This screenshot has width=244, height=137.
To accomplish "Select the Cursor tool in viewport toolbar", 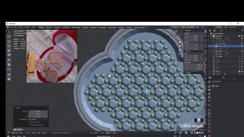I will pyautogui.click(x=9, y=37).
